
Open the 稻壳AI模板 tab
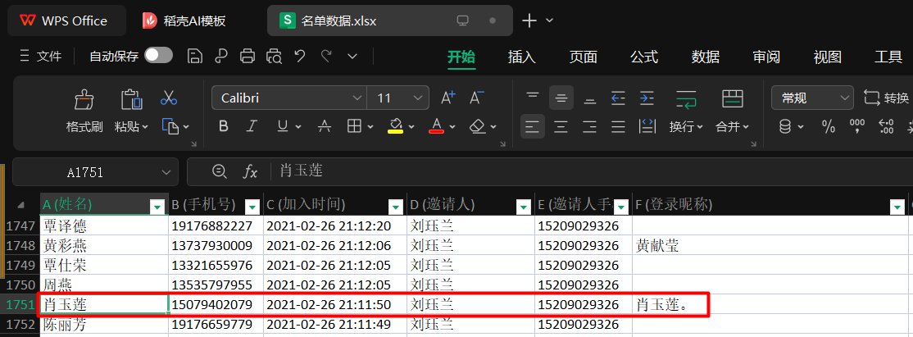coord(184,21)
